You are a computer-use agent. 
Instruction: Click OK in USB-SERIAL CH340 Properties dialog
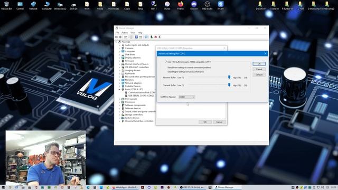click(205, 122)
